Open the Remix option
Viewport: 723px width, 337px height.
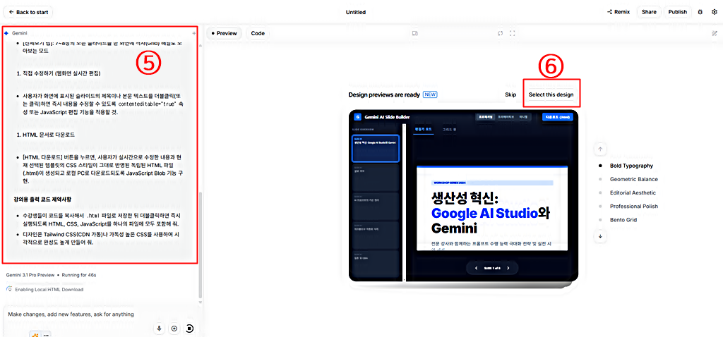pyautogui.click(x=619, y=12)
